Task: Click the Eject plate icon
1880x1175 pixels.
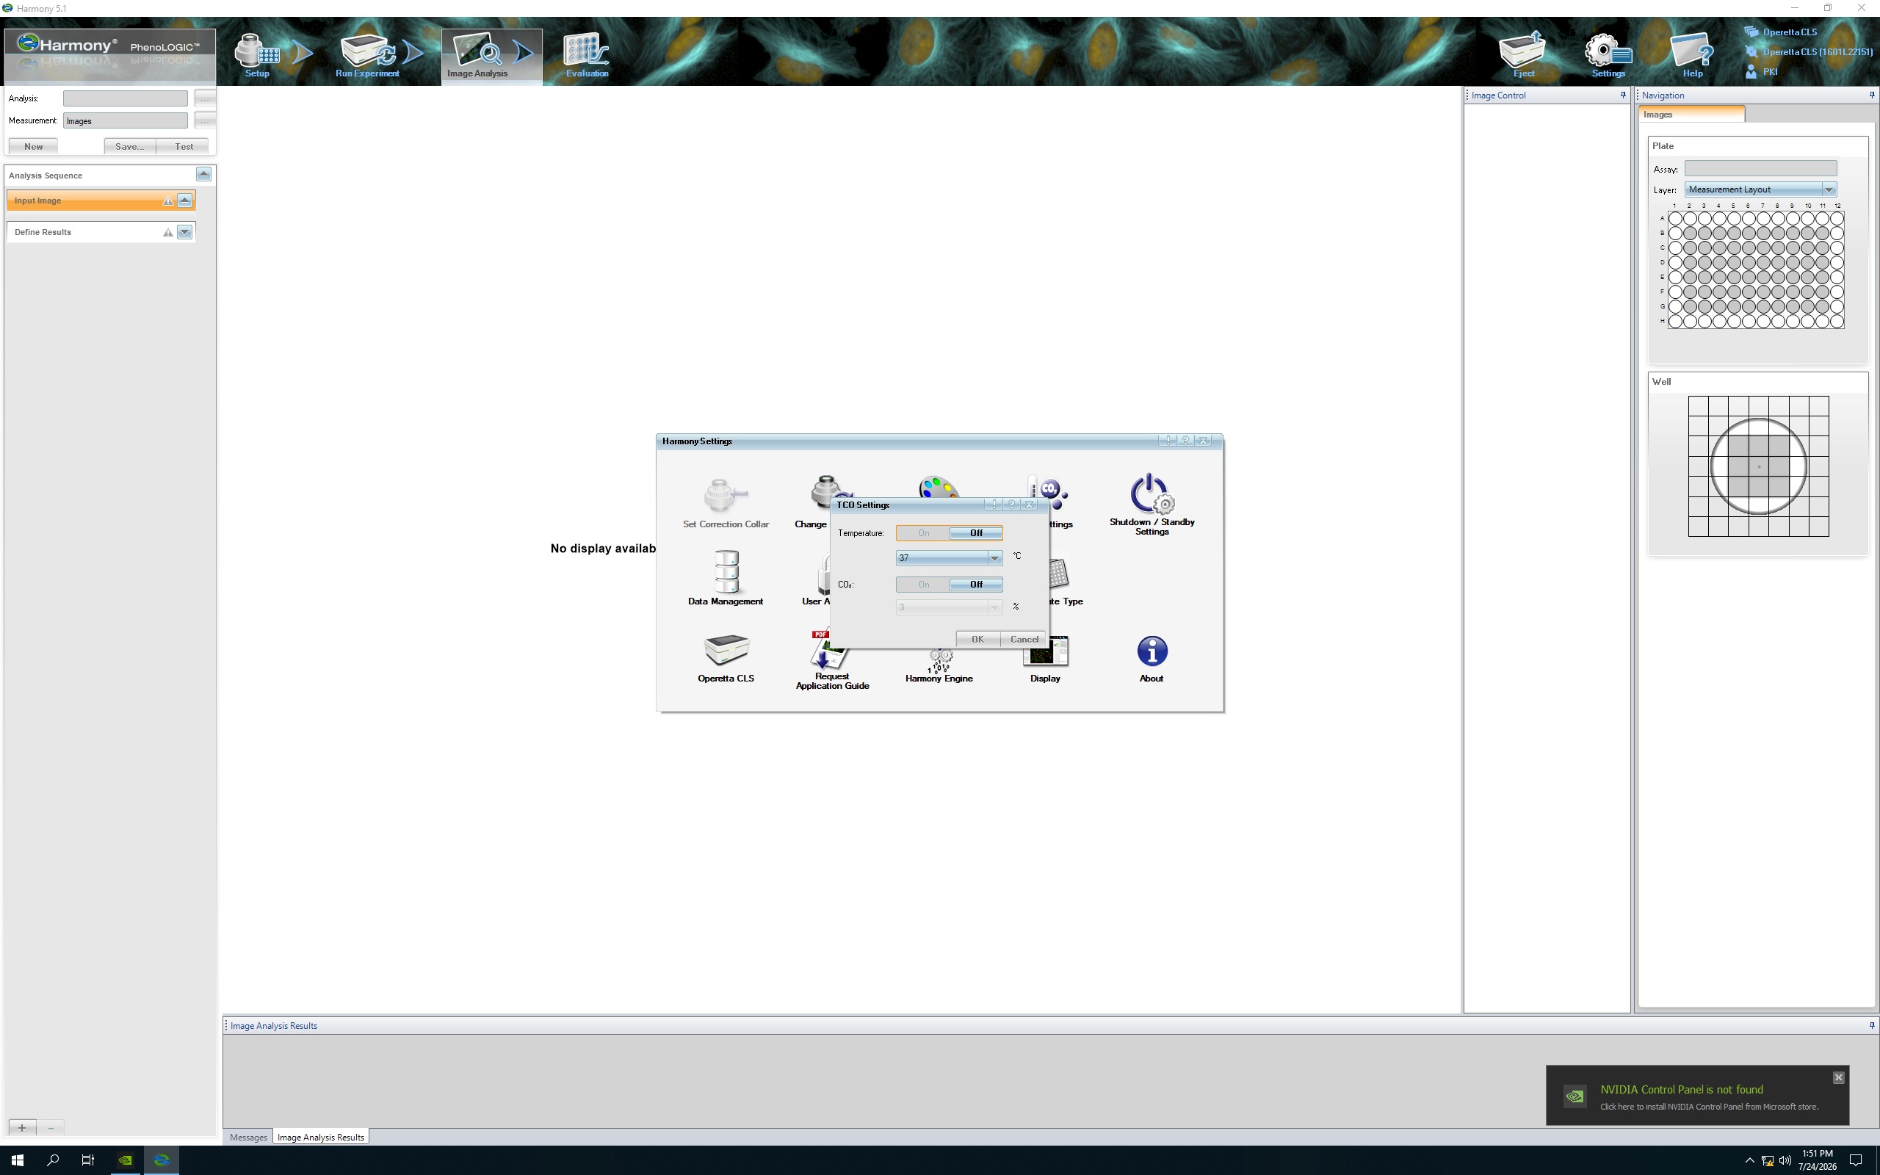Action: [x=1522, y=54]
